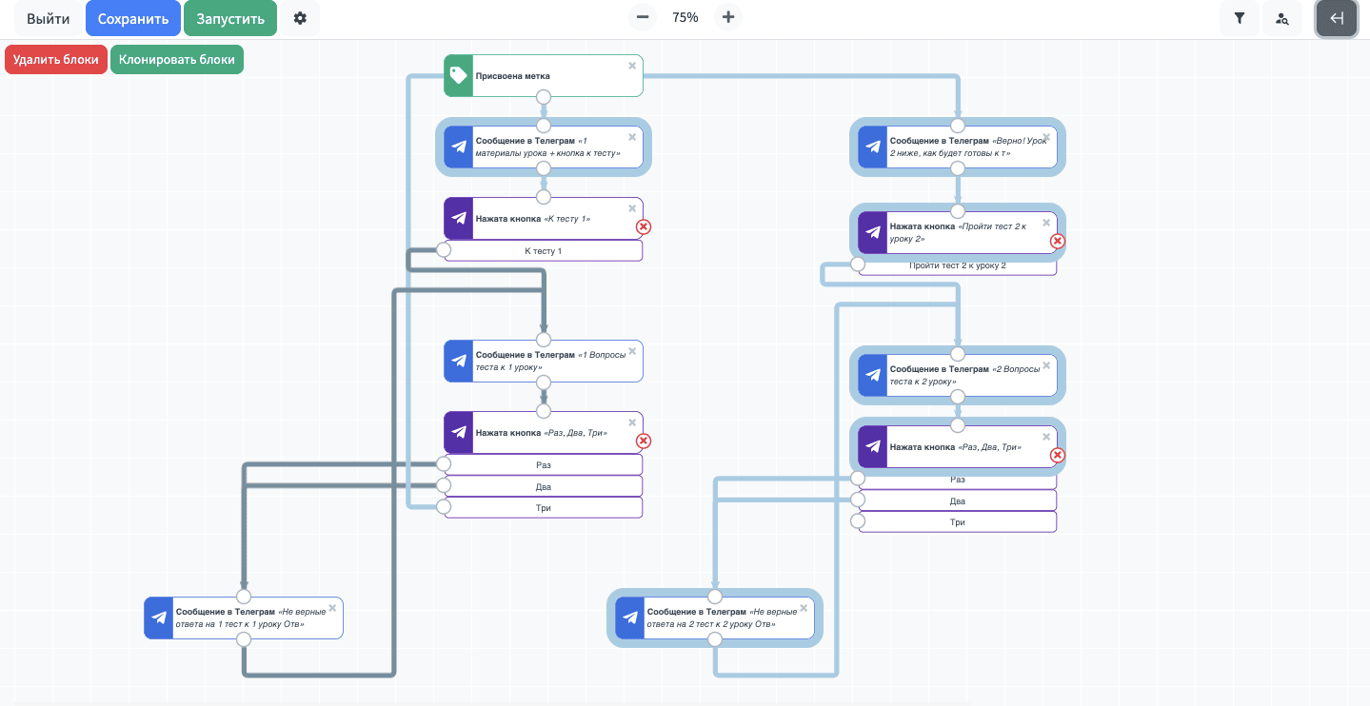Click red error icon on «К тесту 1» block
The height and width of the screenshot is (706, 1370).
coord(644,226)
